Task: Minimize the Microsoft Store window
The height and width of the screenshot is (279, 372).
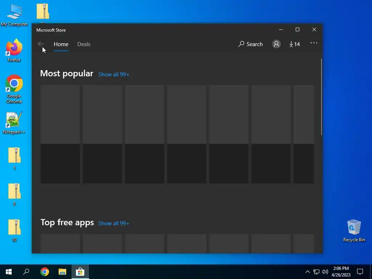Action: pos(281,29)
